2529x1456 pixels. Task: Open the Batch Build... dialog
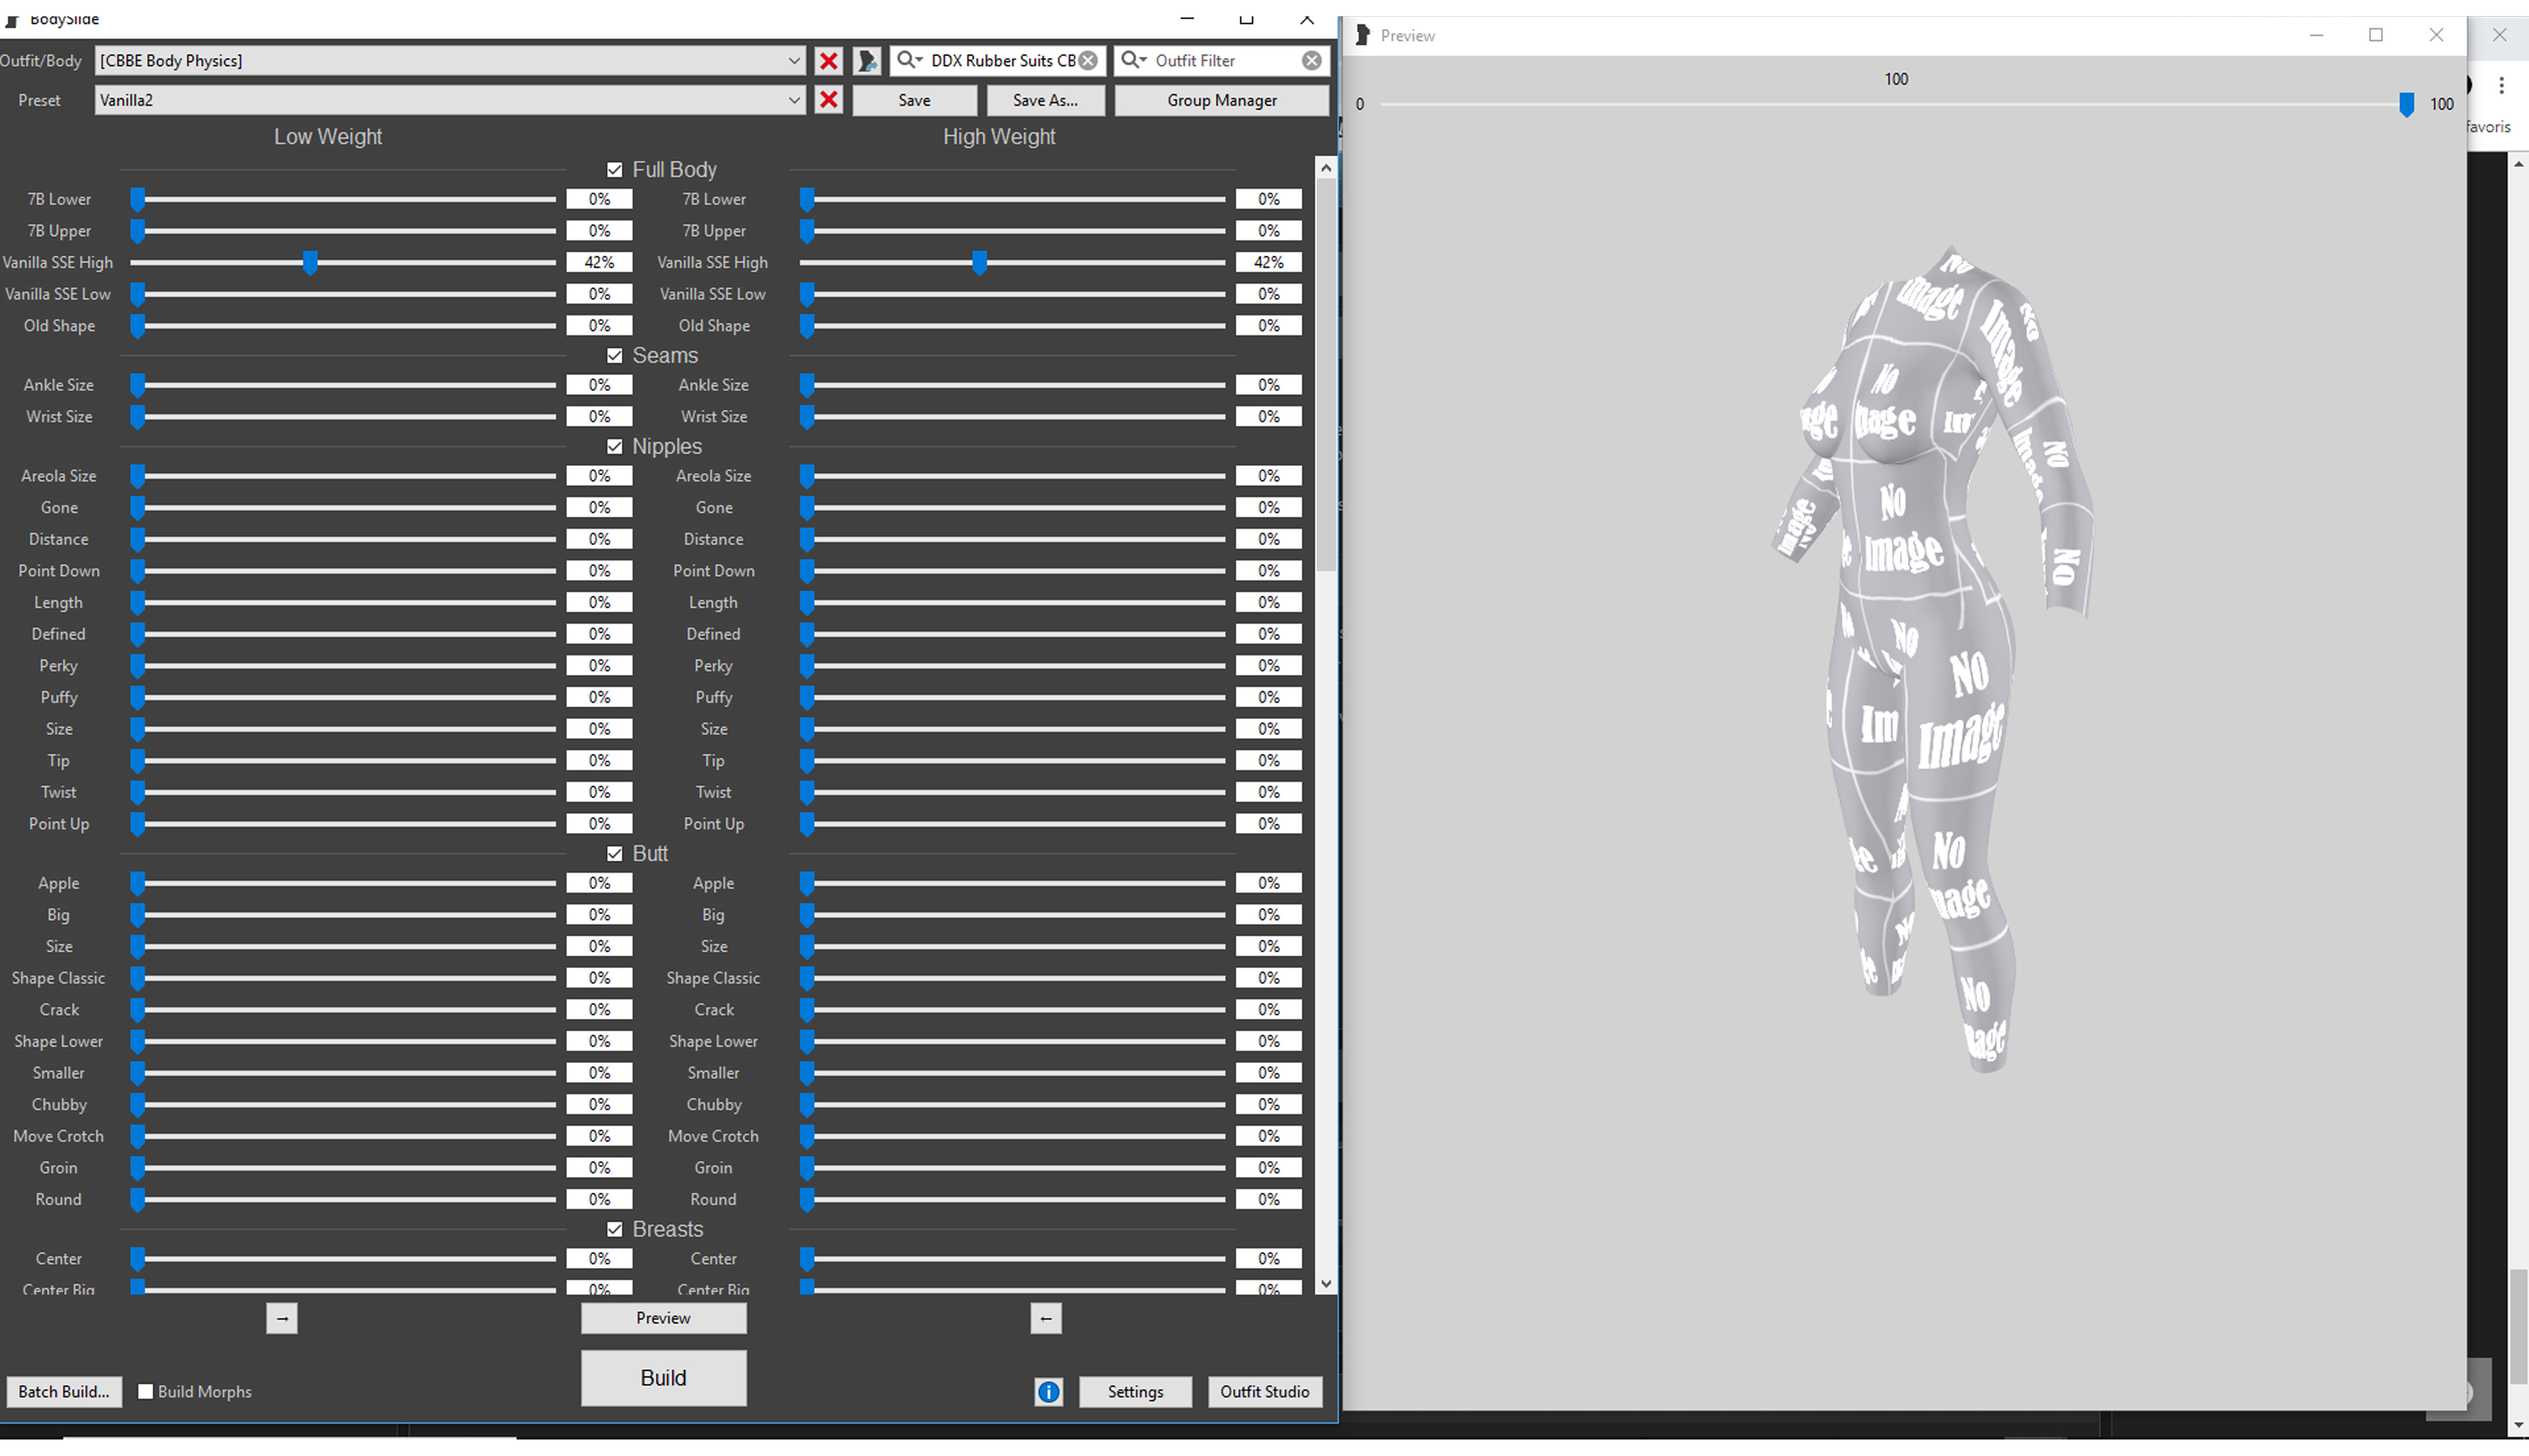[x=64, y=1391]
